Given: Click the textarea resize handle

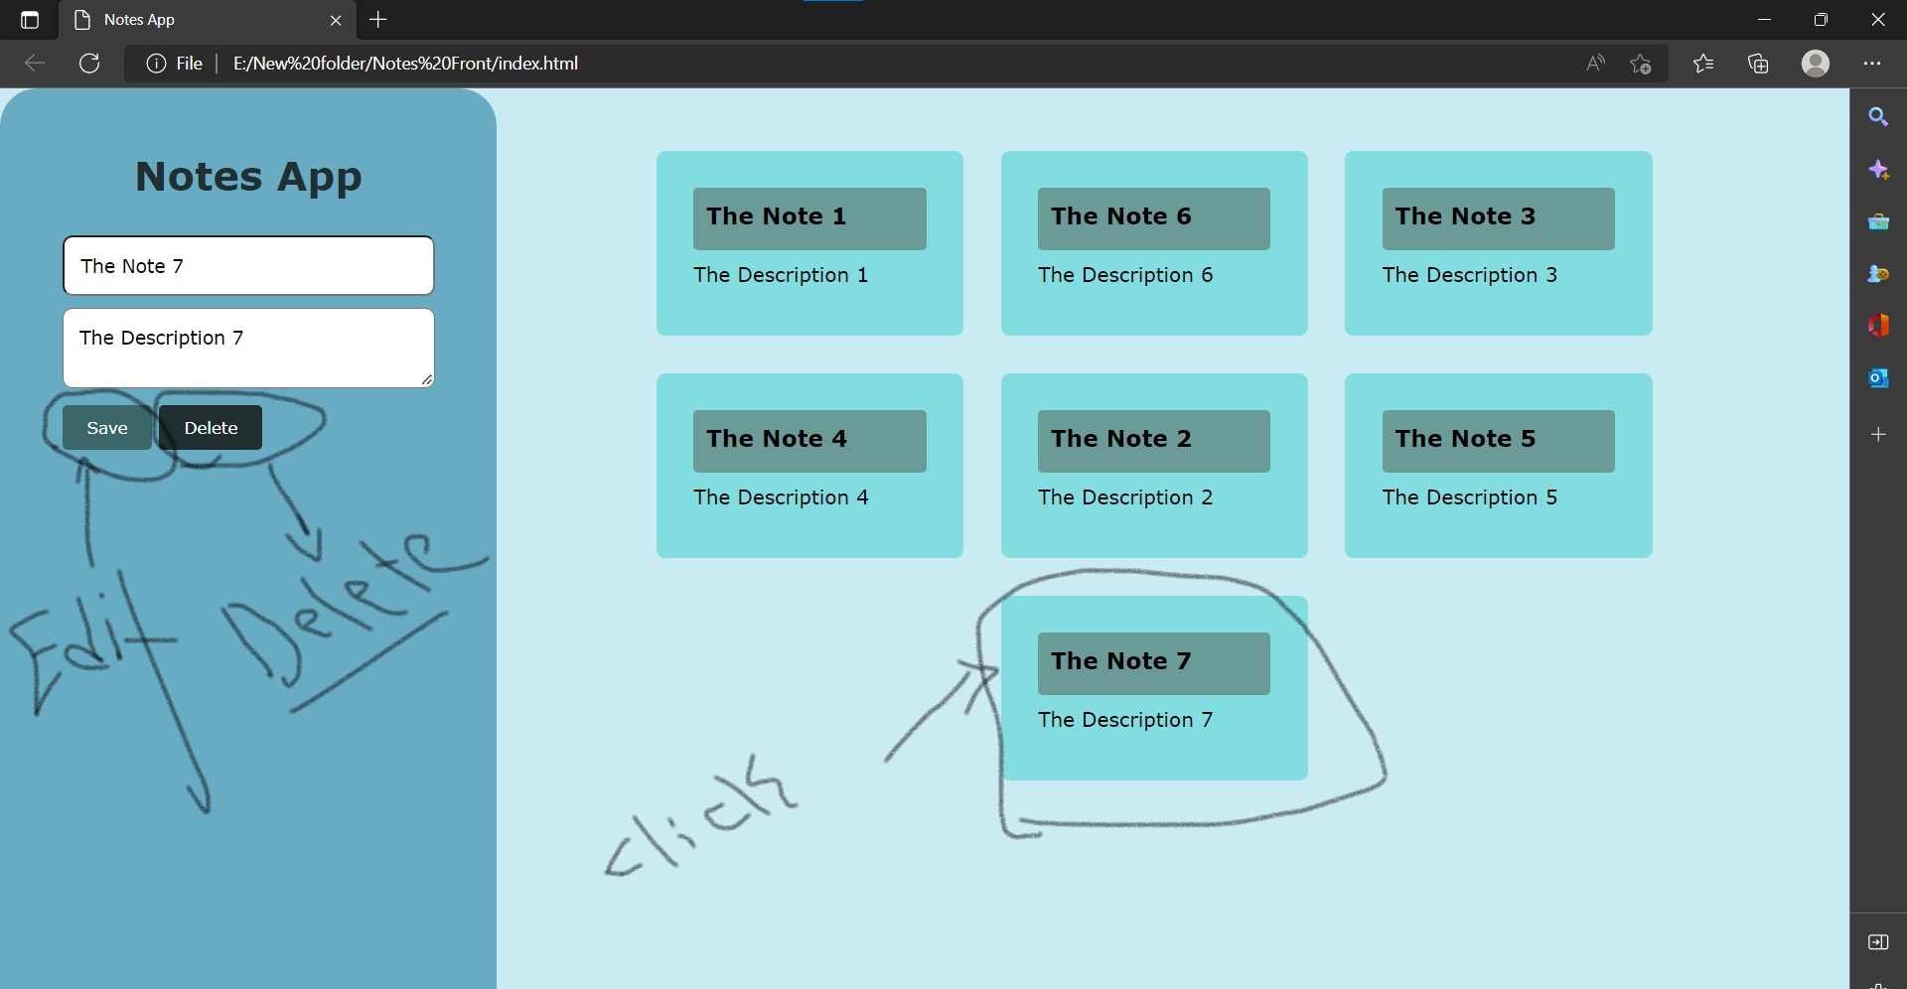Looking at the screenshot, I should (x=427, y=379).
